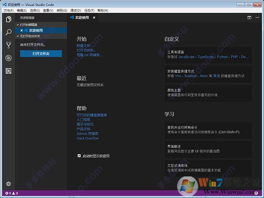Click the Manage gear icon at bottom left
Screen dimensions: 264x198
8,183
